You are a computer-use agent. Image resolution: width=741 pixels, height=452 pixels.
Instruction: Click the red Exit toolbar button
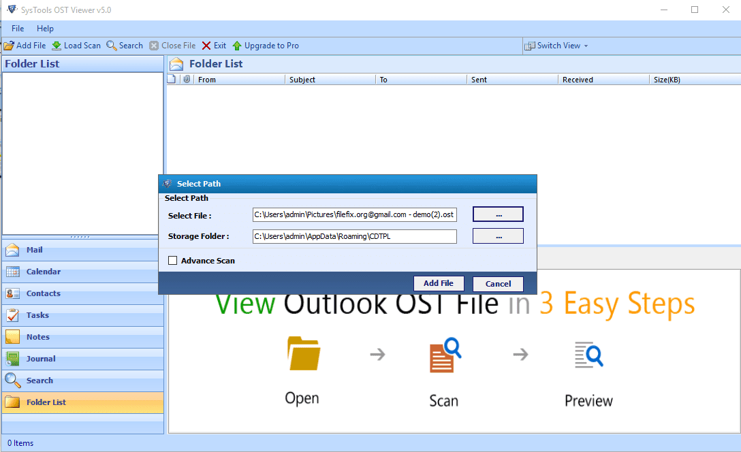(214, 46)
